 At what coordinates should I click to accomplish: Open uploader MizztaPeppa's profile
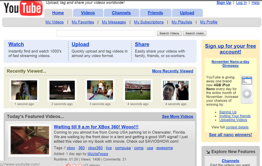pos(98,154)
